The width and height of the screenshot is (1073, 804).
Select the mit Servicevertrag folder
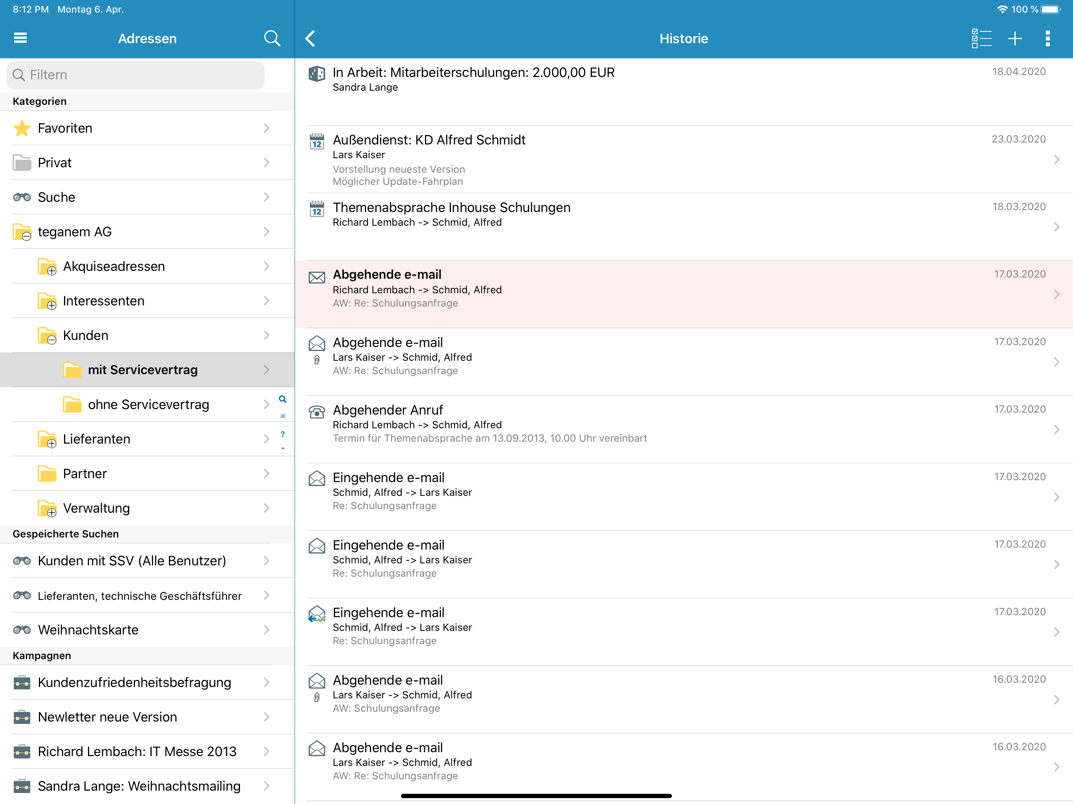pos(147,370)
